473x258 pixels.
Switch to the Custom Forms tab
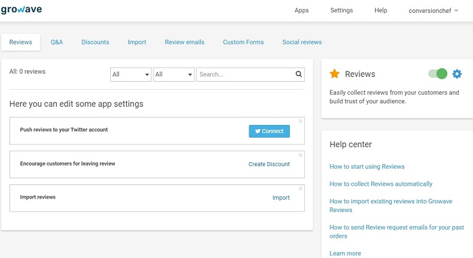click(243, 42)
